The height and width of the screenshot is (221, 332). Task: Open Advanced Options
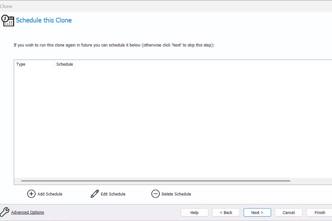tap(27, 212)
